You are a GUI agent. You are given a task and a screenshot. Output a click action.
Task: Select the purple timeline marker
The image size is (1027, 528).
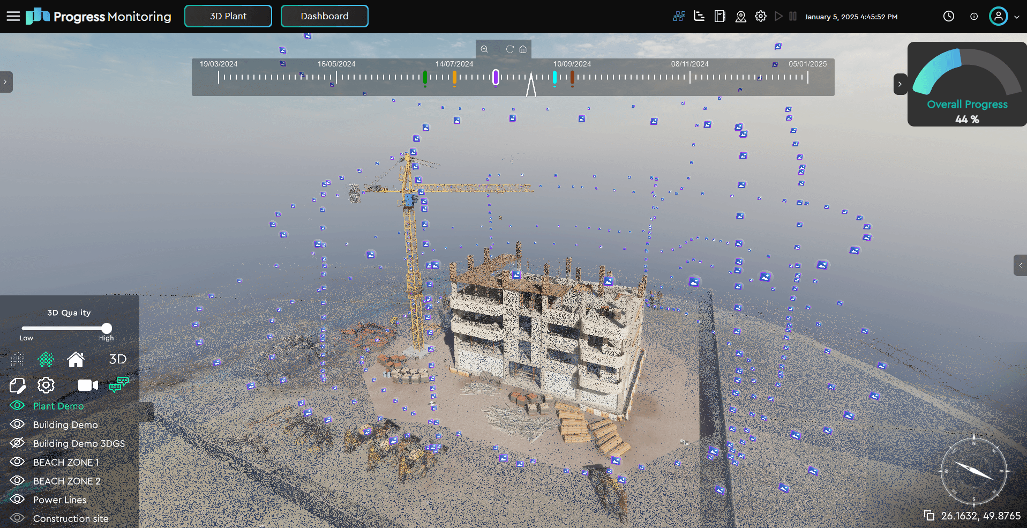click(496, 78)
